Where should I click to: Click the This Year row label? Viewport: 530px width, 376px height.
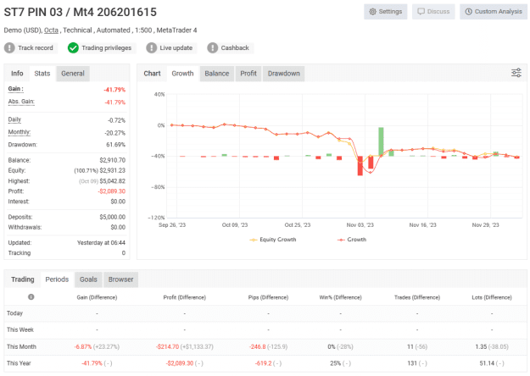(19, 363)
